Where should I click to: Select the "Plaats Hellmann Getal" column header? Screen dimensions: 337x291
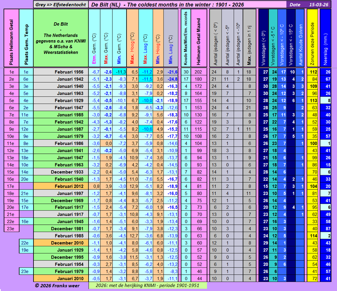(11, 38)
